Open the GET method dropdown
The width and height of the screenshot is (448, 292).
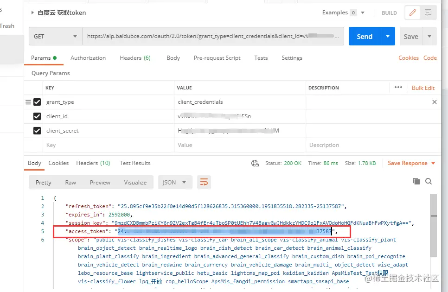[x=56, y=36]
